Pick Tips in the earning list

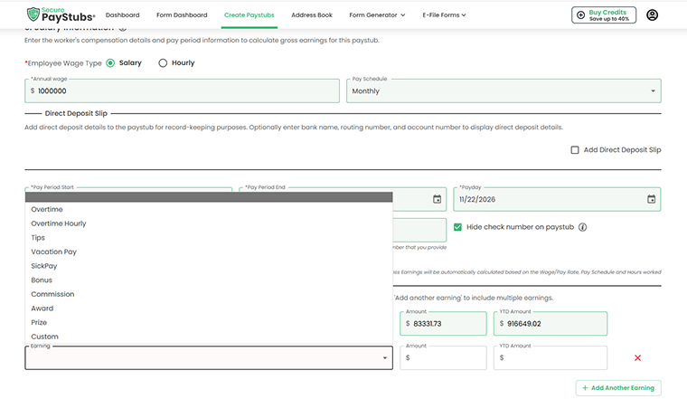209,237
